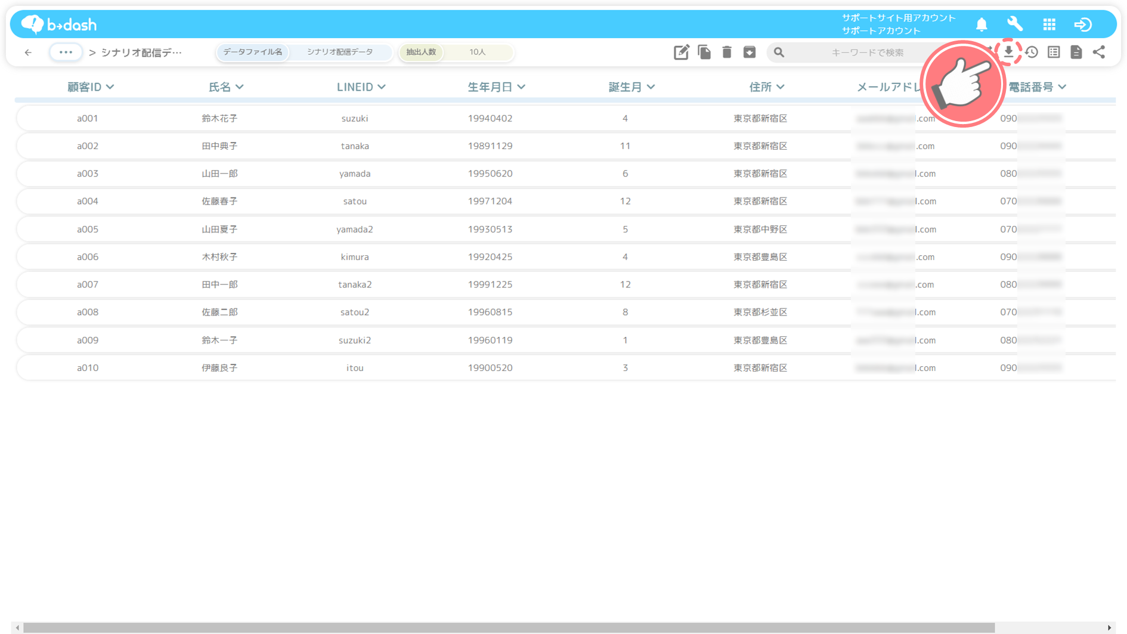Go back with the left arrow
This screenshot has height=634, width=1127.
28,52
